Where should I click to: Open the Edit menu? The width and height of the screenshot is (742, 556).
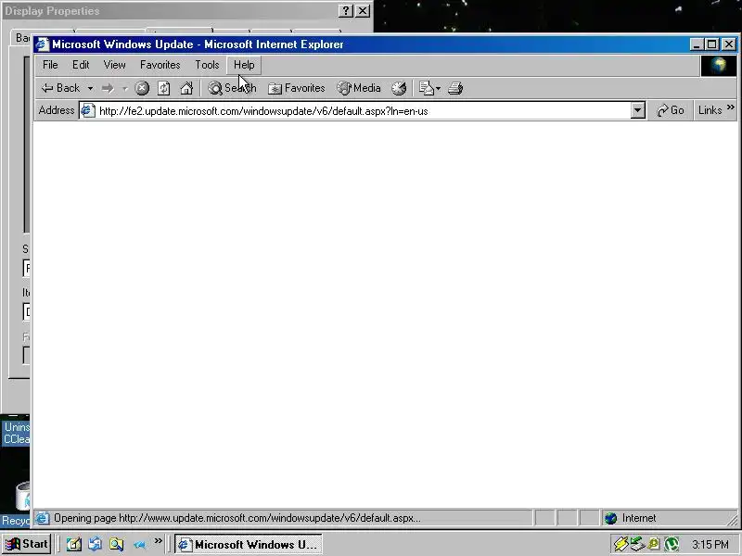81,65
